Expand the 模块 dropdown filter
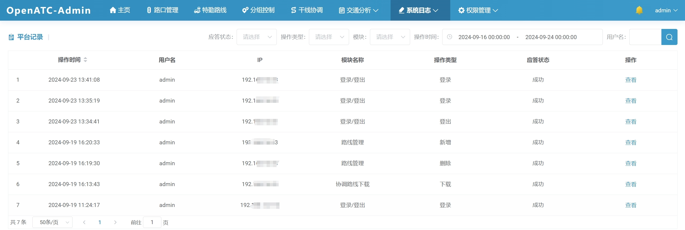Image resolution: width=685 pixels, height=230 pixels. tap(389, 37)
